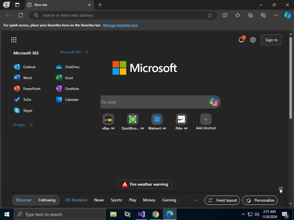
Task: Open the Nike shortcut tile
Action: click(181, 122)
